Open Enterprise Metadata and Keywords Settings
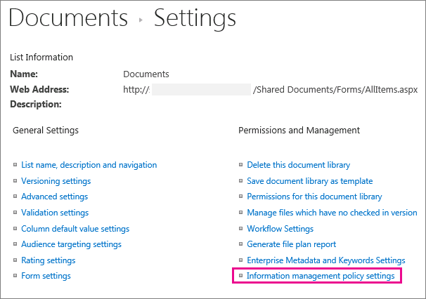 pyautogui.click(x=325, y=260)
